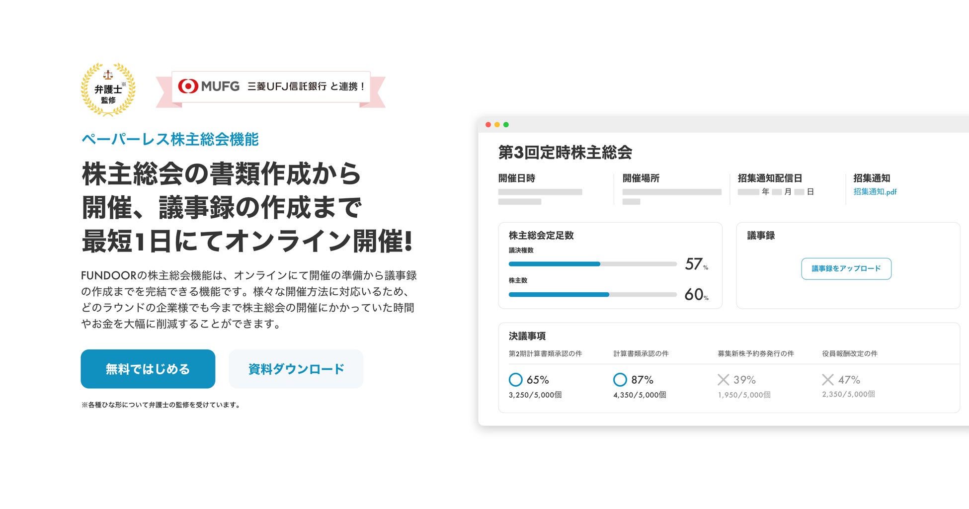Click the blue circle beside 65%
Viewport: 969px width, 509px height.
point(515,380)
